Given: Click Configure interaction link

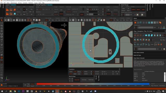Looking at the screenshot, I should tap(149, 71).
